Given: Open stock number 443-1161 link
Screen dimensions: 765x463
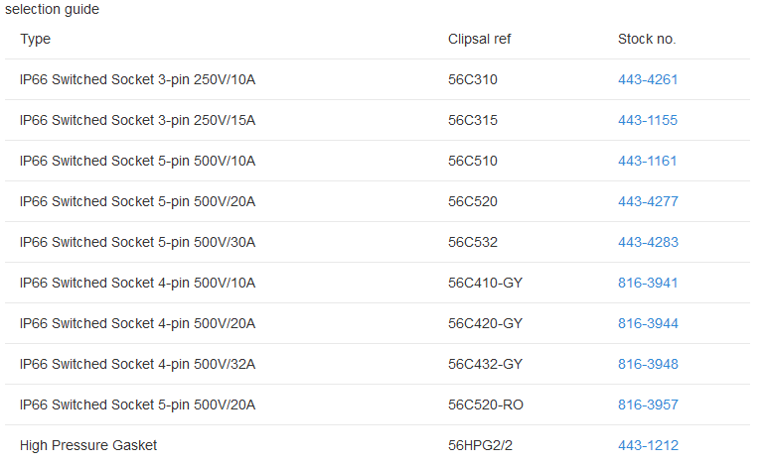Looking at the screenshot, I should click(647, 162).
